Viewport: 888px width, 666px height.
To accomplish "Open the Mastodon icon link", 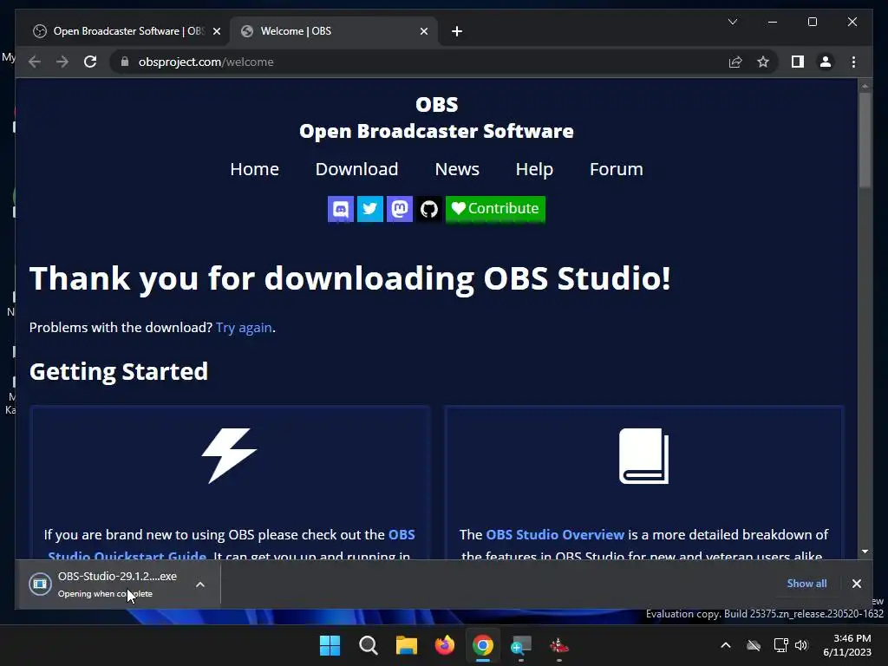I will [x=399, y=209].
